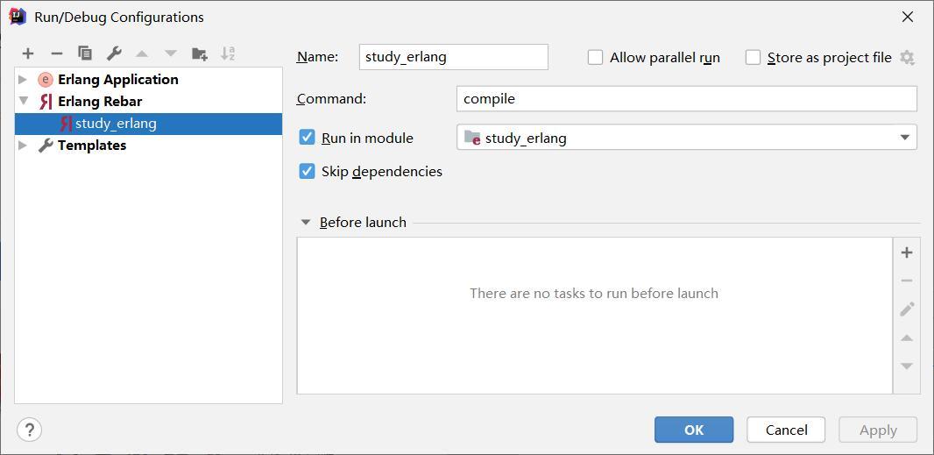Image resolution: width=934 pixels, height=455 pixels.
Task: Copy the configuration with the duplicate icon
Action: (x=85, y=53)
